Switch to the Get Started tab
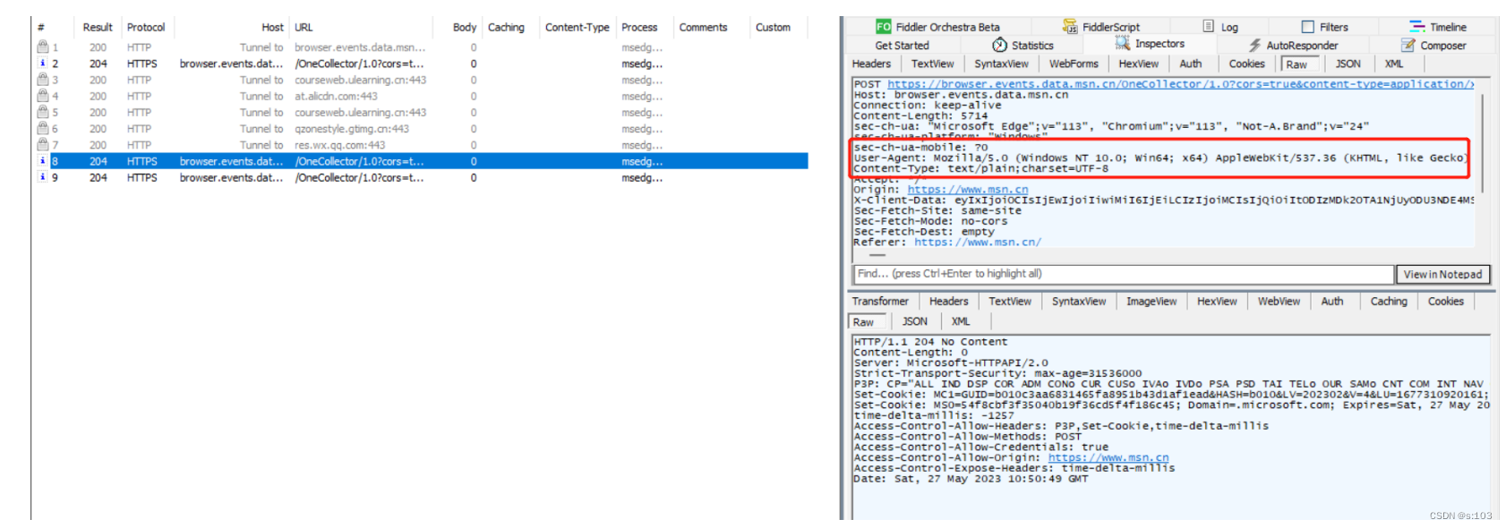1506x528 pixels. pos(902,46)
